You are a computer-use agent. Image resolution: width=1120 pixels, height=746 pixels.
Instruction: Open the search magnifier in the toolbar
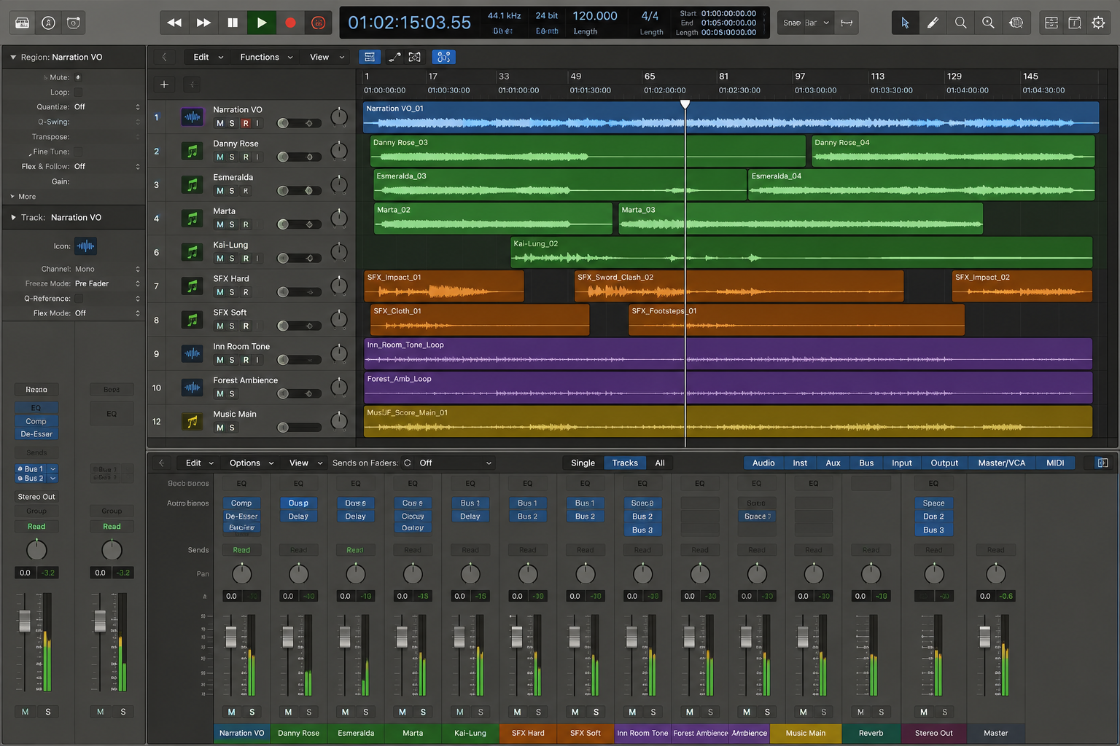click(x=961, y=23)
